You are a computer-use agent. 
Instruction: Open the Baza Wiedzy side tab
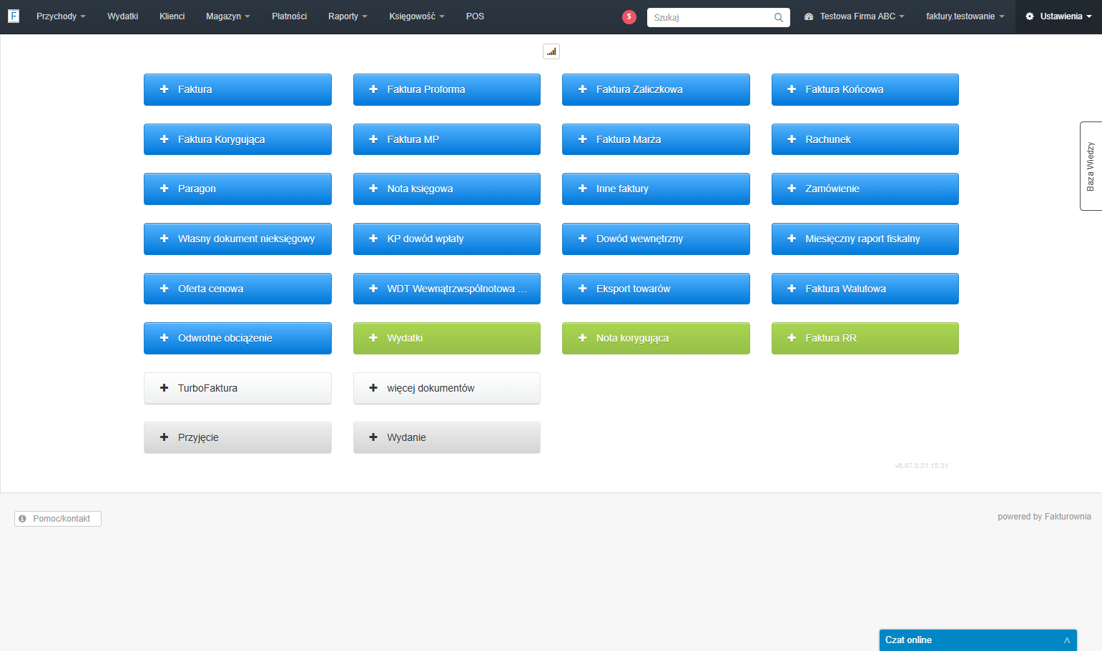click(x=1091, y=166)
